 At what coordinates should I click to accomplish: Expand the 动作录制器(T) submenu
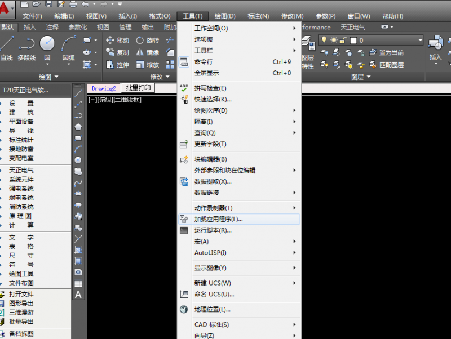pos(239,208)
